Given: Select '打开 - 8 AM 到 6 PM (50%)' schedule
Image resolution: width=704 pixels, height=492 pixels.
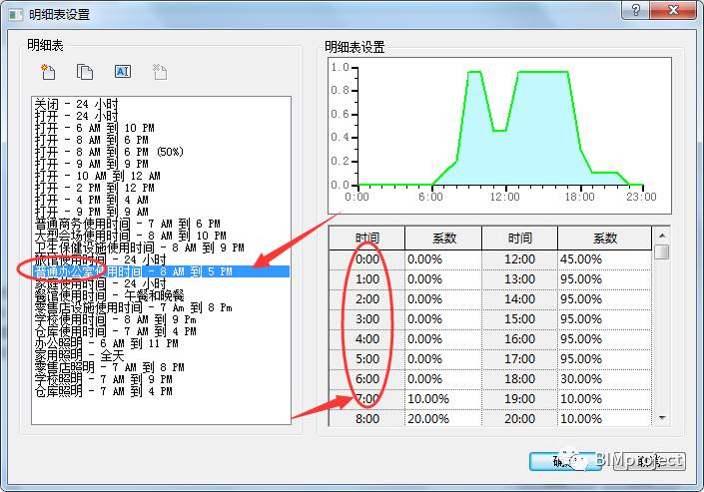Looking at the screenshot, I should click(109, 152).
